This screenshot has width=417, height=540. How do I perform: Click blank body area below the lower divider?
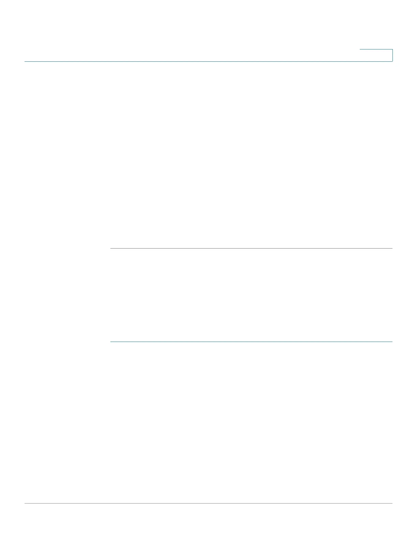[251, 422]
